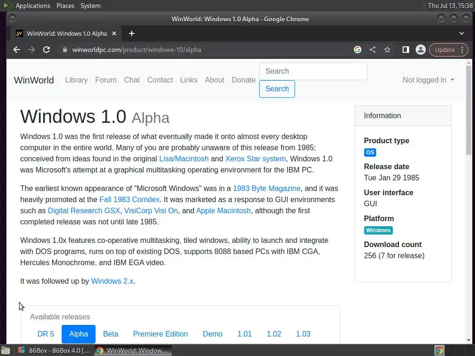Screen dimensions: 475x356
Task: Expand the tab search dropdown arrow
Action: 462,33
